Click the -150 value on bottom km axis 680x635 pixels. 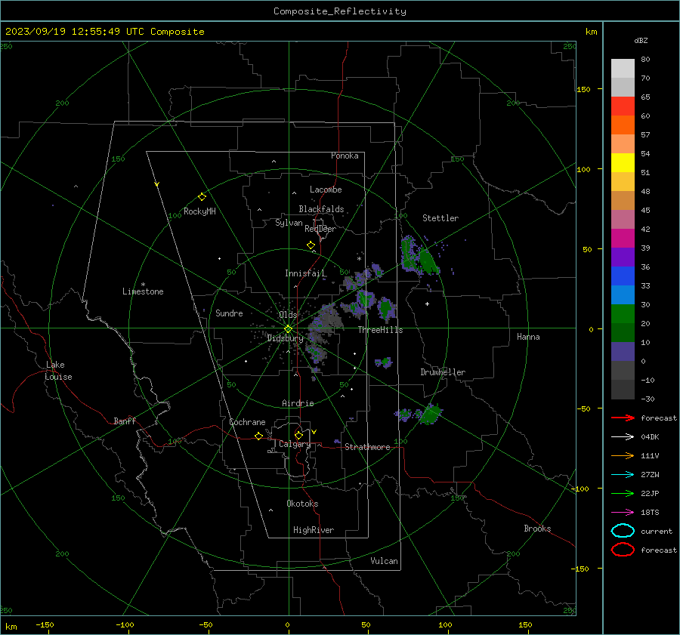45,625
